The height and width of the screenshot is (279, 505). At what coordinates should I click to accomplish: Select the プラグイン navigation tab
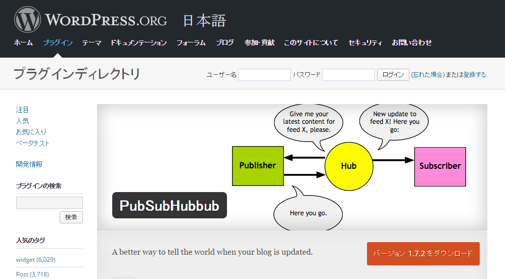coord(58,43)
